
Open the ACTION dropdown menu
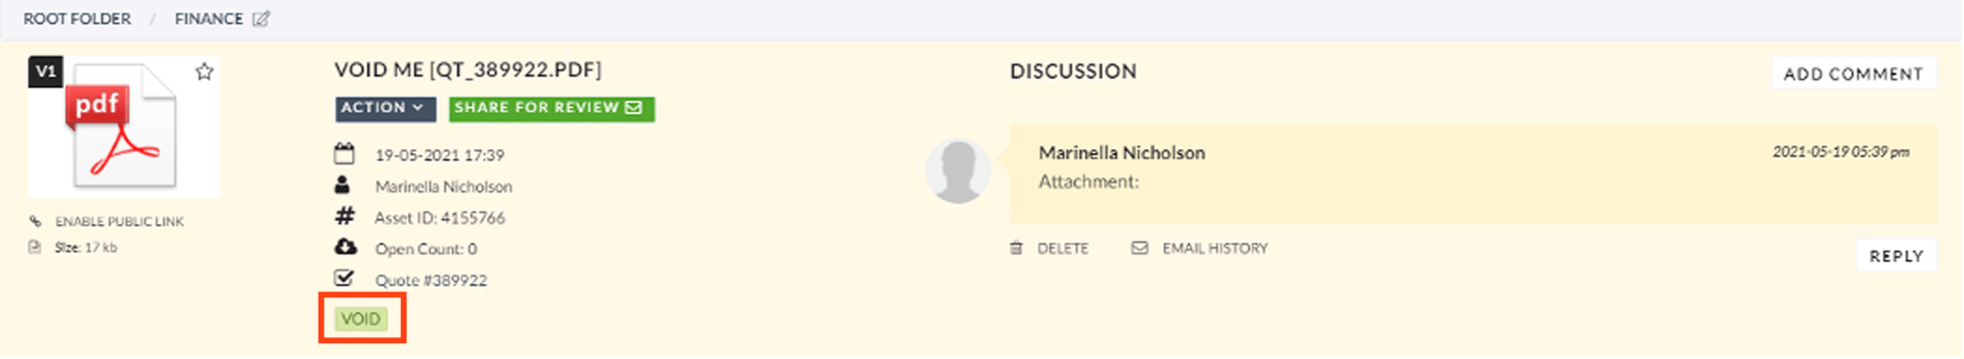pyautogui.click(x=386, y=108)
